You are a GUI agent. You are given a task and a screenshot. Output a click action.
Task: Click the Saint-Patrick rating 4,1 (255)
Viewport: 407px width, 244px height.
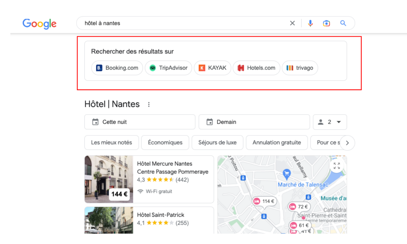163,223
